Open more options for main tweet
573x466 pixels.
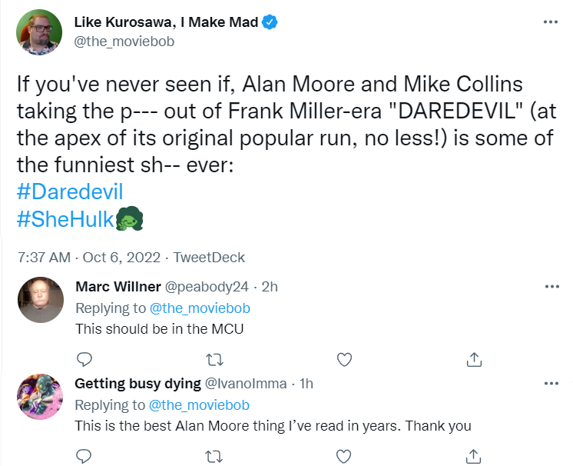click(x=551, y=22)
